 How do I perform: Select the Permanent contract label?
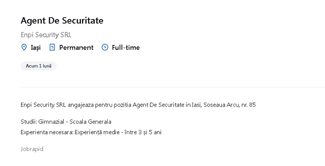point(76,47)
